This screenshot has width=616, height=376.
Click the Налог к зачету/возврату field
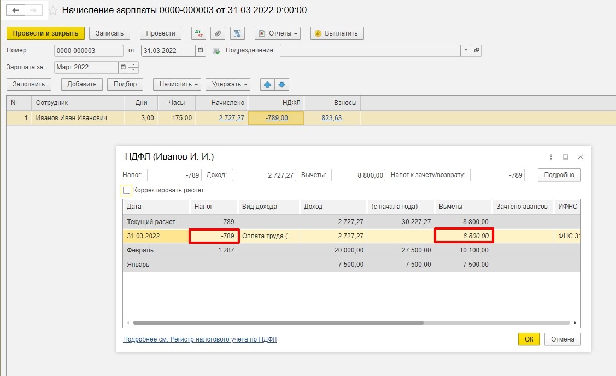pyautogui.click(x=497, y=175)
